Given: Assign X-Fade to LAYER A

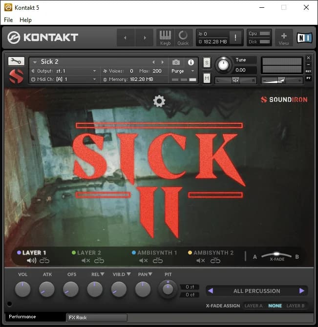Looking at the screenshot, I should click(254, 306).
